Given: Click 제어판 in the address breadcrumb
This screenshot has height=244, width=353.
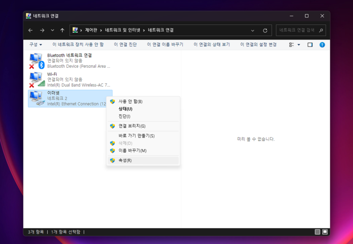Looking at the screenshot, I should click(91, 30).
